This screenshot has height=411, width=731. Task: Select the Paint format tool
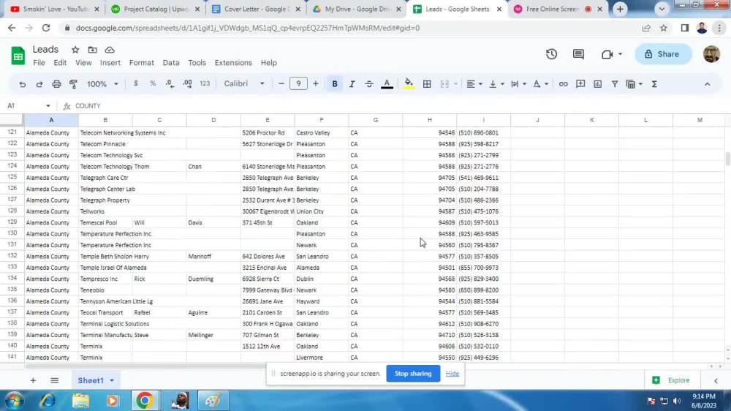pos(73,84)
